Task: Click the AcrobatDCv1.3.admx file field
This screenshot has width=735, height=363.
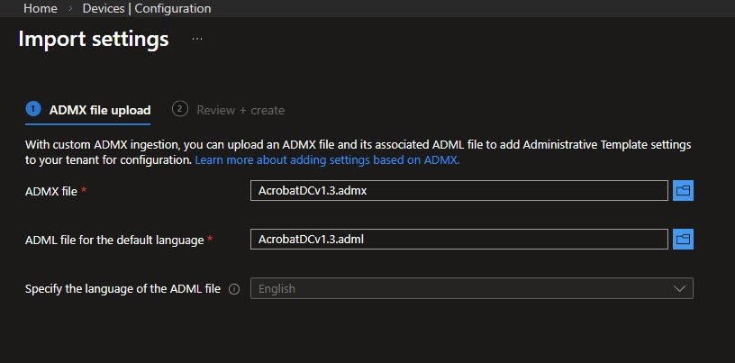Action: point(458,190)
